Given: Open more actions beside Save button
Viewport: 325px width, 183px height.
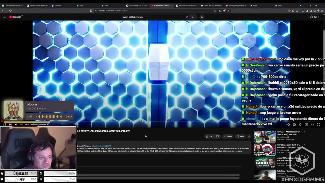Looking at the screenshot, I should 249,136.
